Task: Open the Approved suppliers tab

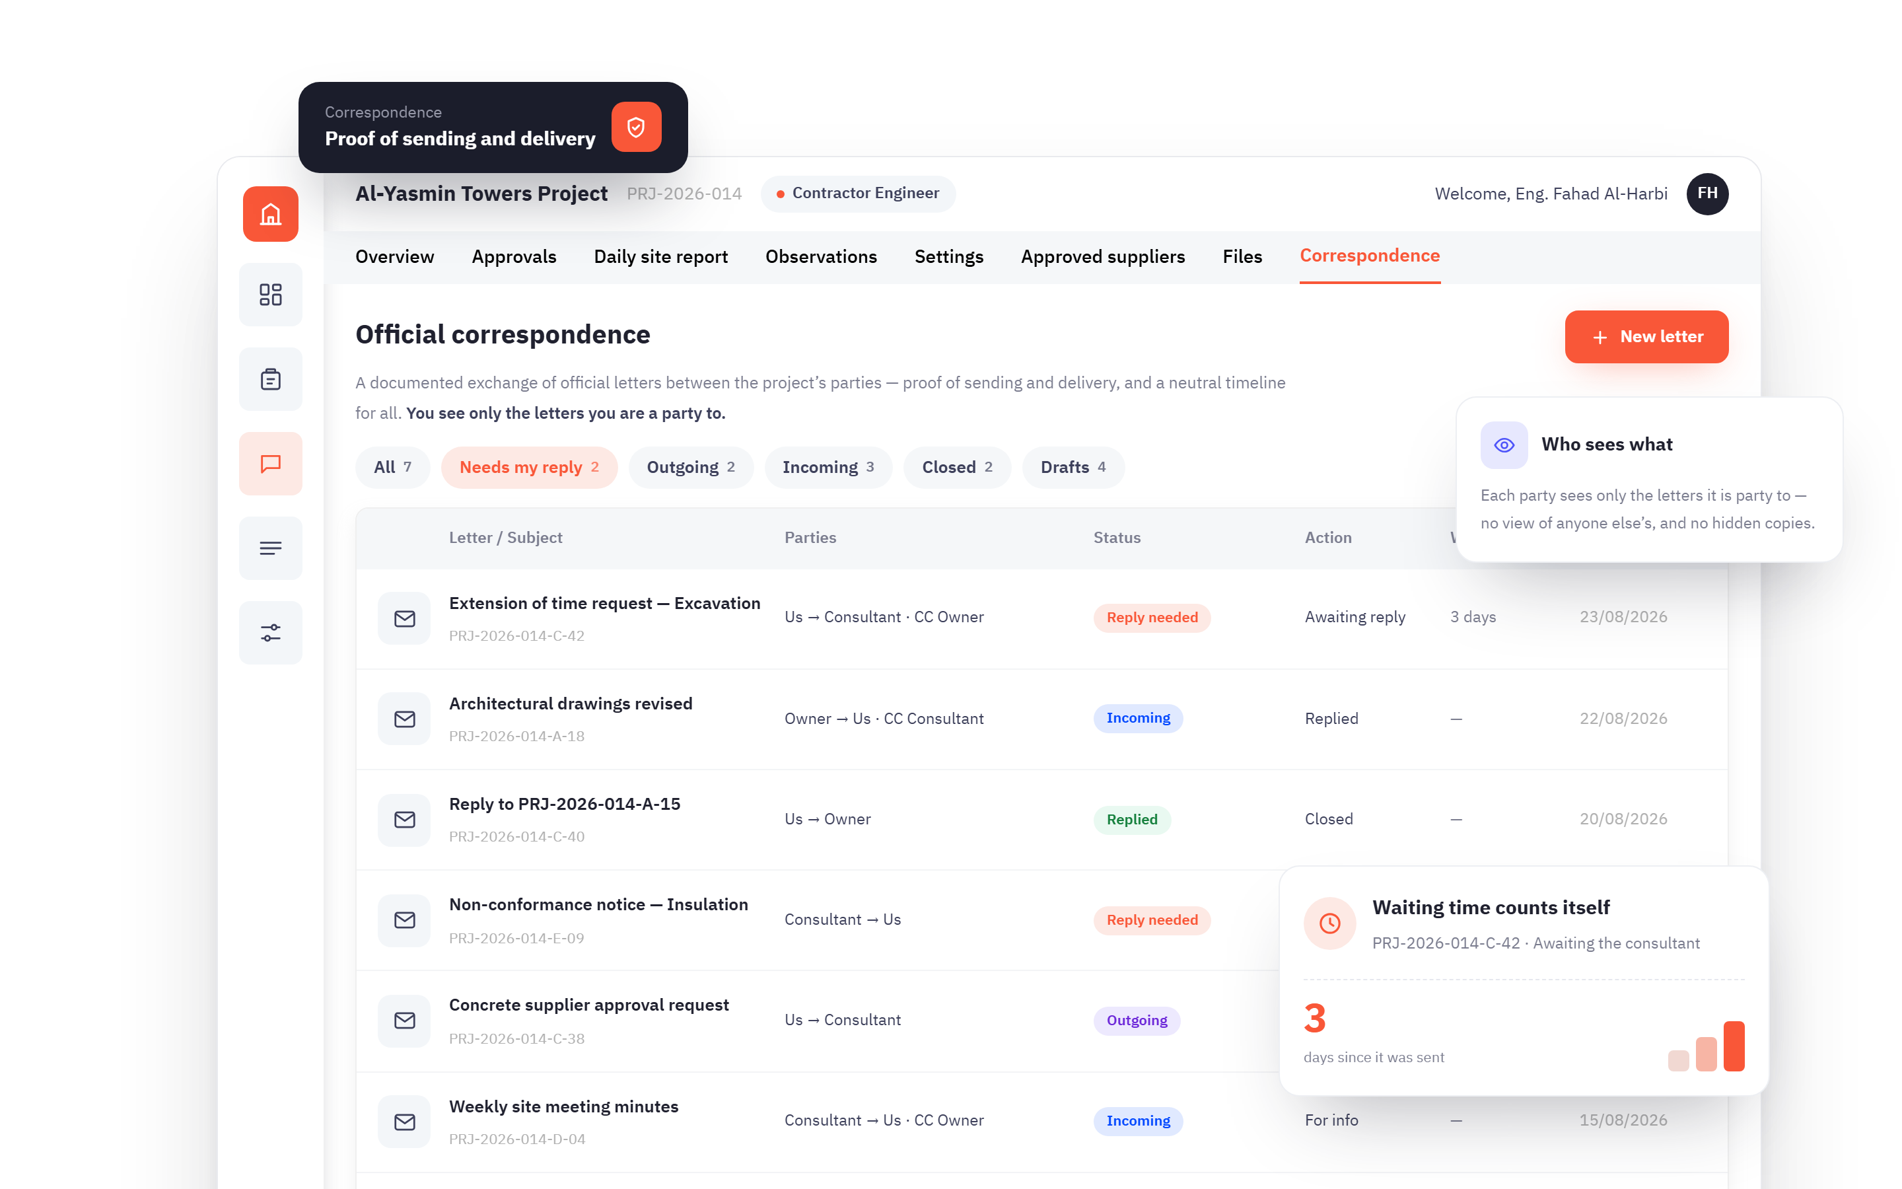Action: point(1103,256)
